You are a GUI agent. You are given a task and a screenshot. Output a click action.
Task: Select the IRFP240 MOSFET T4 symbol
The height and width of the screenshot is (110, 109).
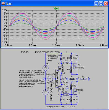(x=75, y=92)
